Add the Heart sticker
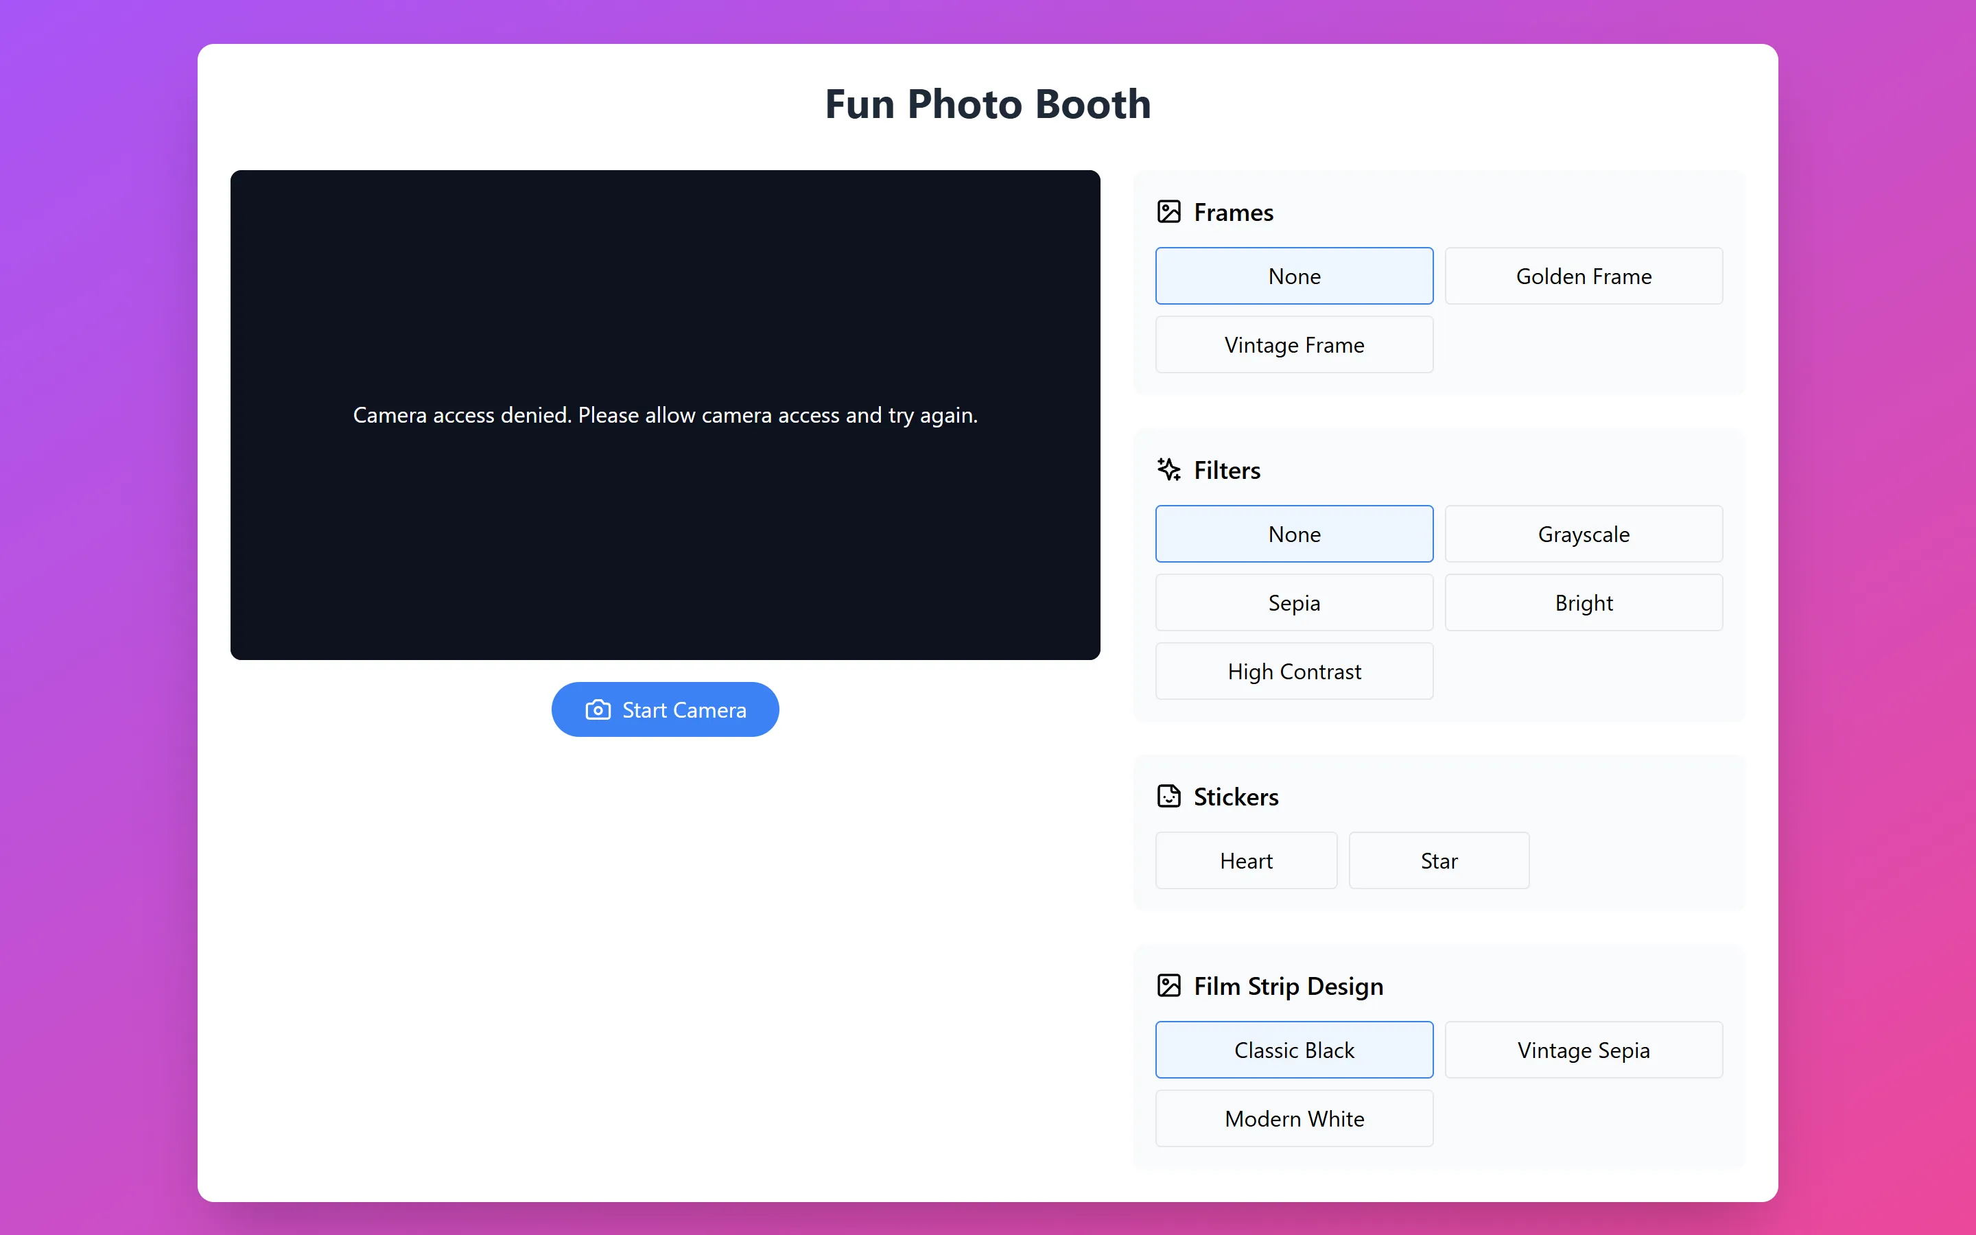This screenshot has width=1976, height=1235. [1246, 861]
